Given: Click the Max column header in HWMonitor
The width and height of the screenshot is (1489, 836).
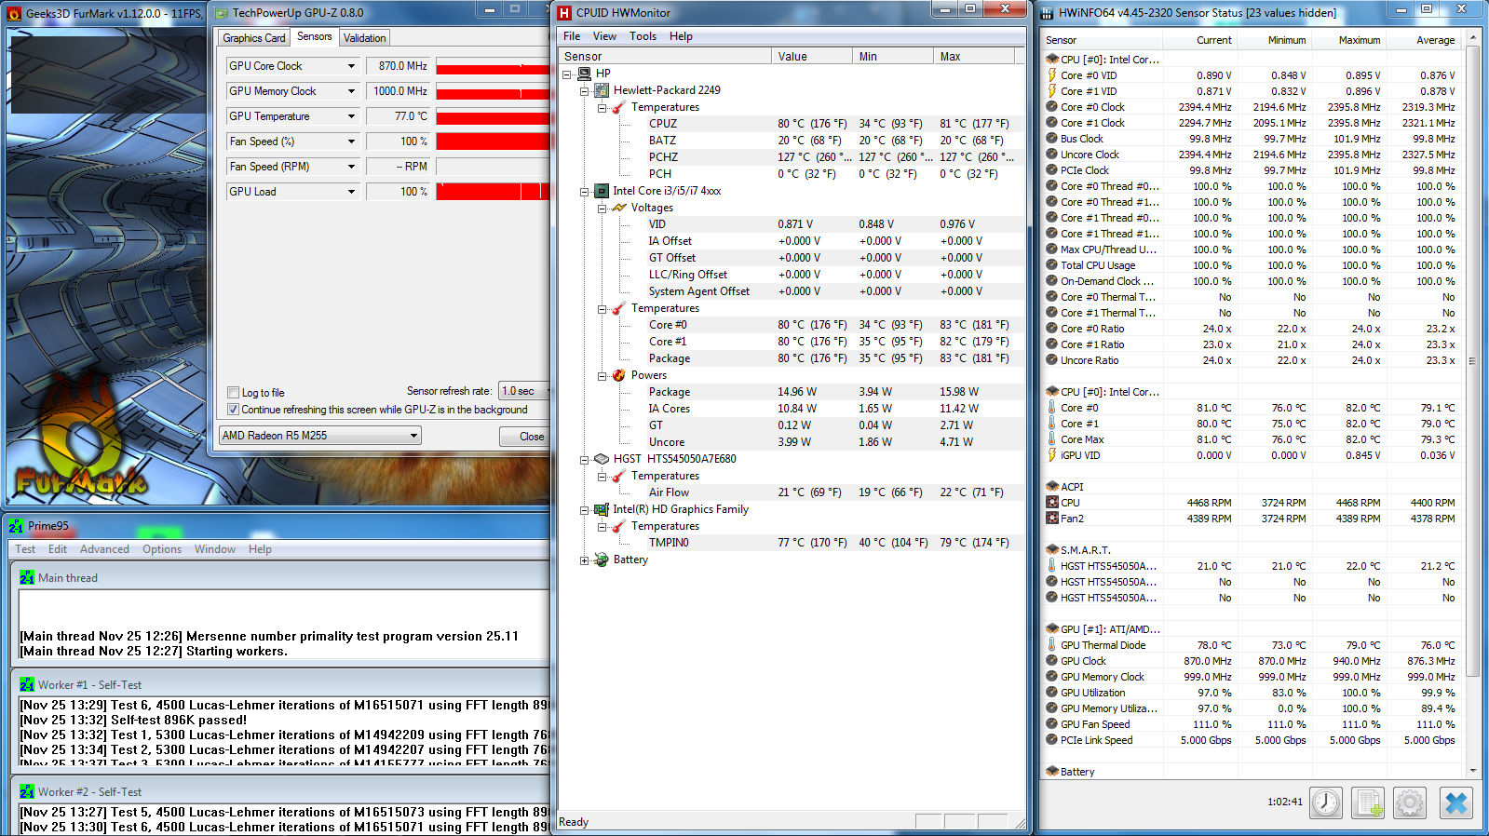Looking at the screenshot, I should [973, 57].
